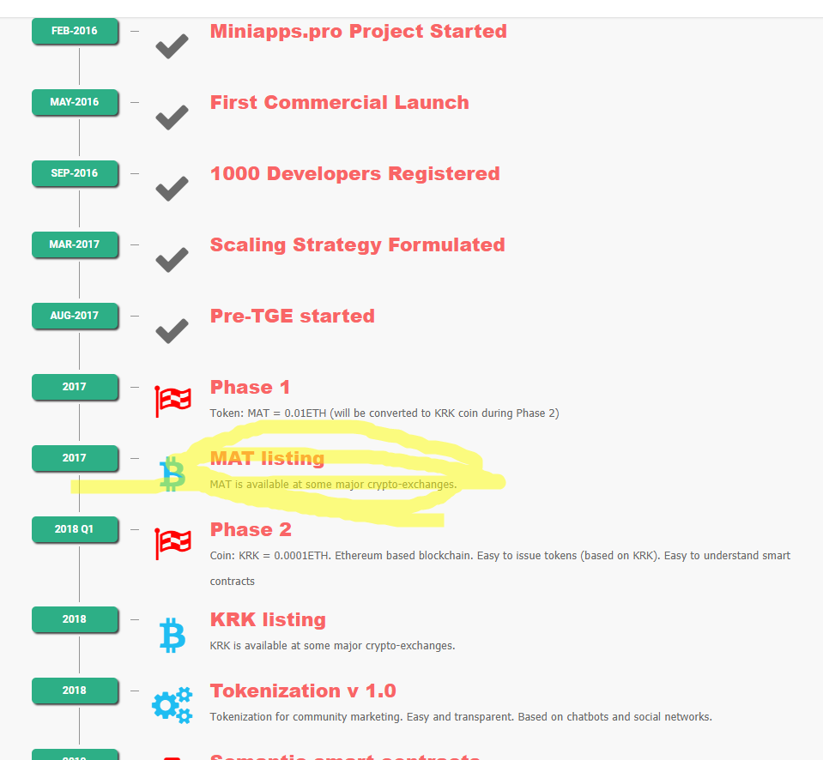Image resolution: width=823 pixels, height=760 pixels.
Task: Click the Bitcoin icon beside KRK listing
Action: point(172,635)
